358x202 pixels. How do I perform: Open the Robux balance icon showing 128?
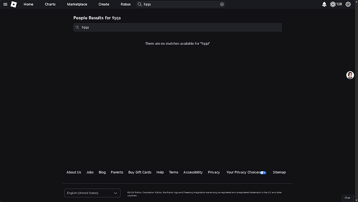pyautogui.click(x=333, y=4)
